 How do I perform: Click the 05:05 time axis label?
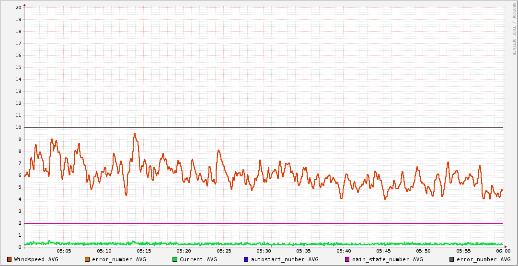click(64, 251)
